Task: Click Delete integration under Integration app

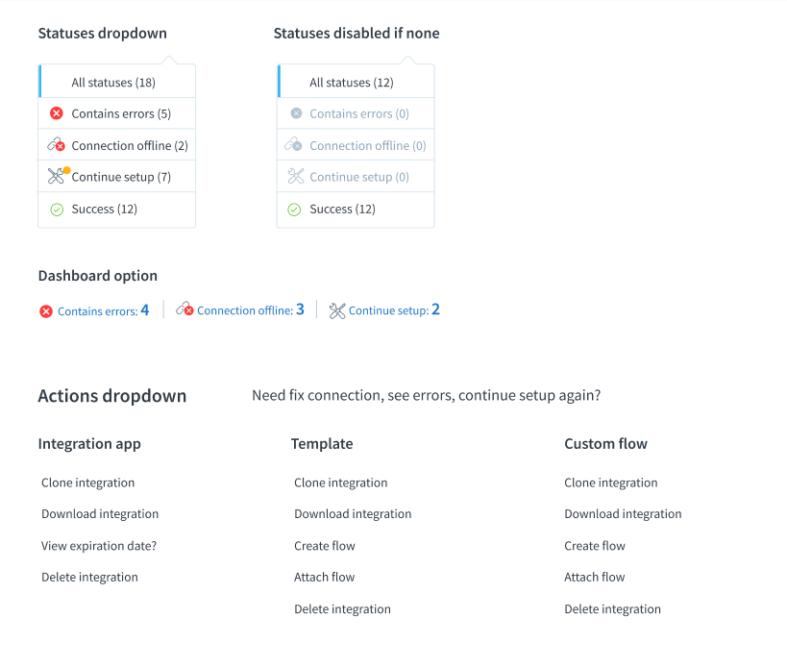Action: click(x=89, y=578)
